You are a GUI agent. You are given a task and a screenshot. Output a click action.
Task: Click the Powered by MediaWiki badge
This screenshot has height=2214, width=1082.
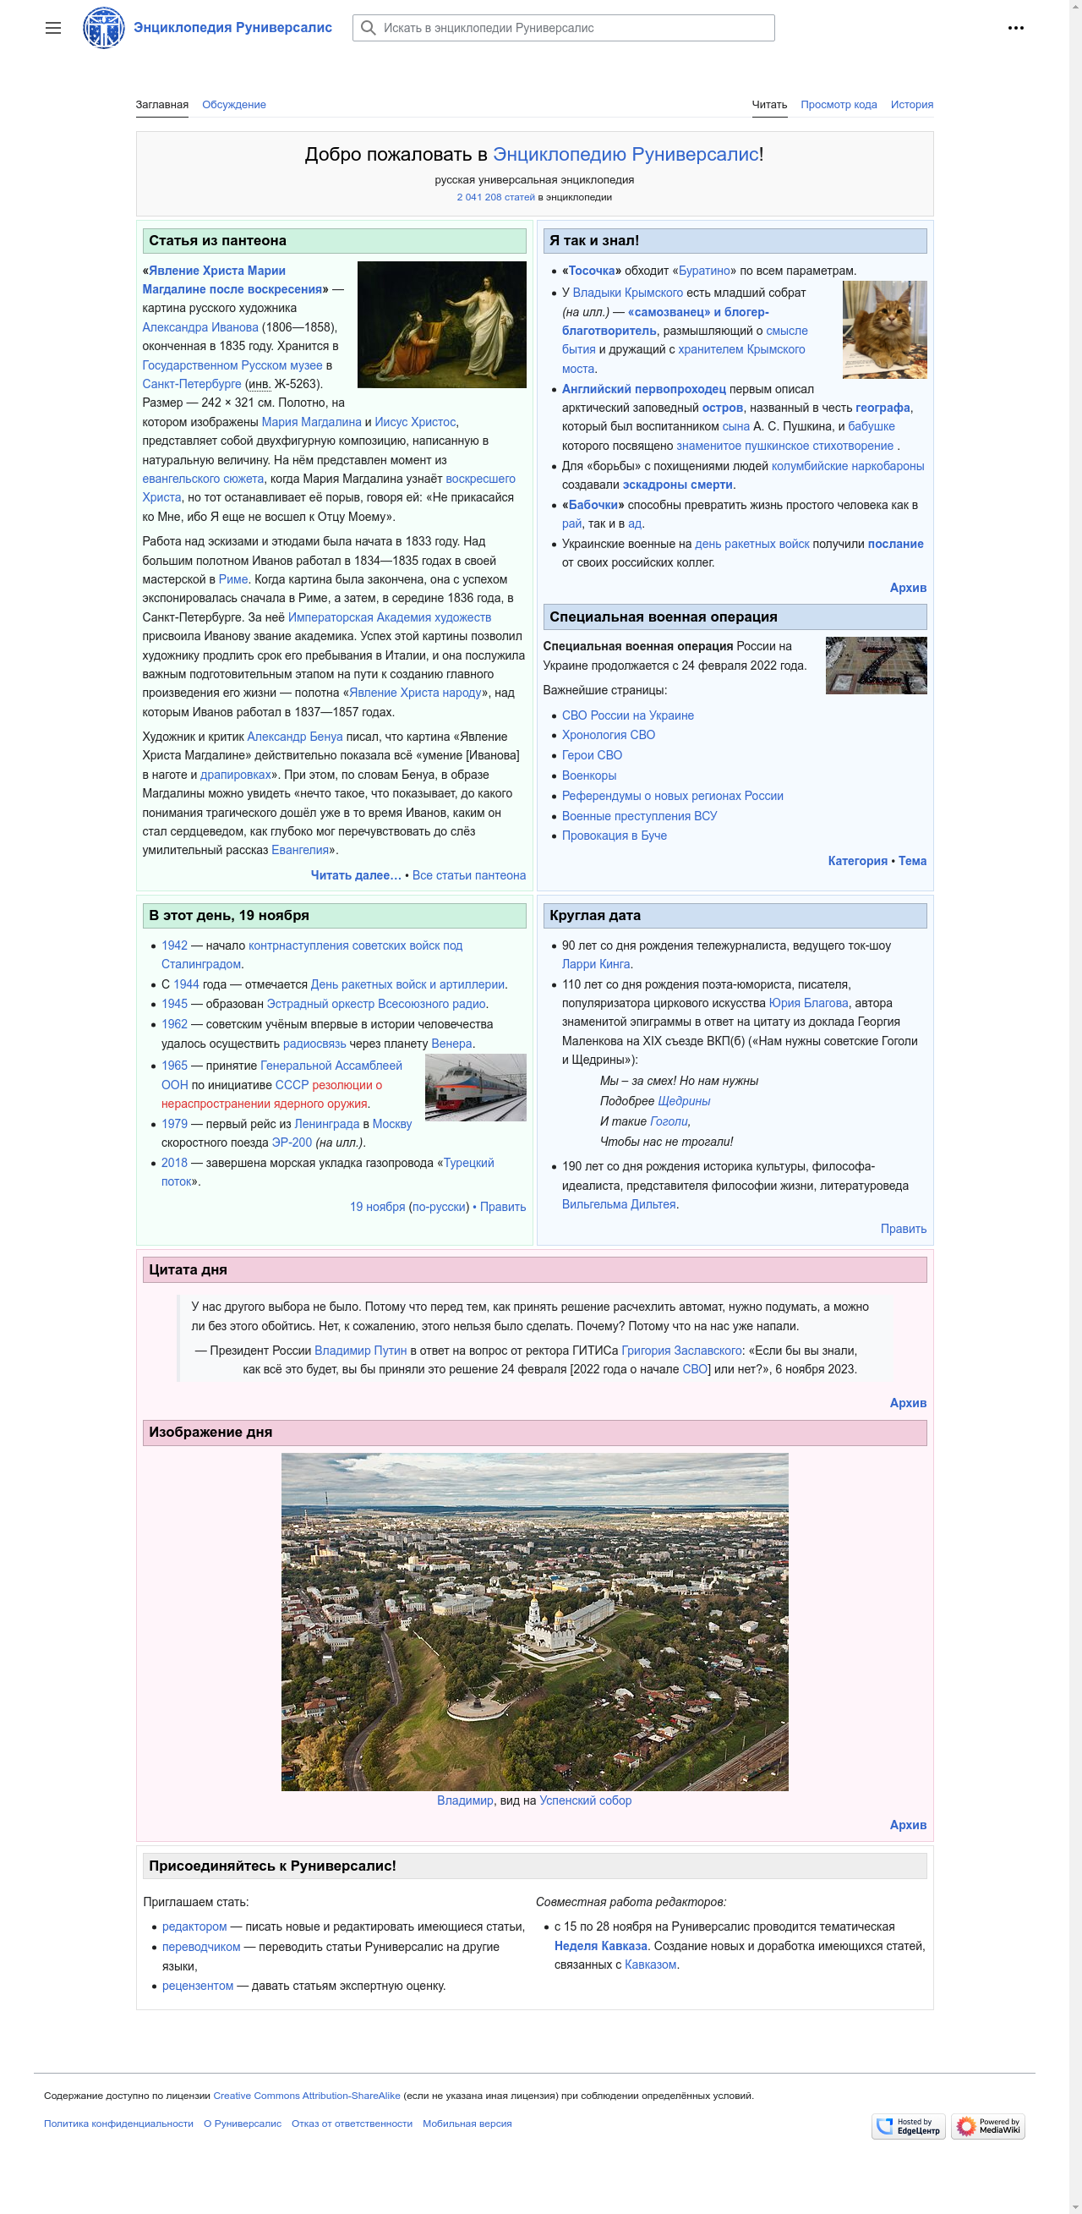(987, 2125)
